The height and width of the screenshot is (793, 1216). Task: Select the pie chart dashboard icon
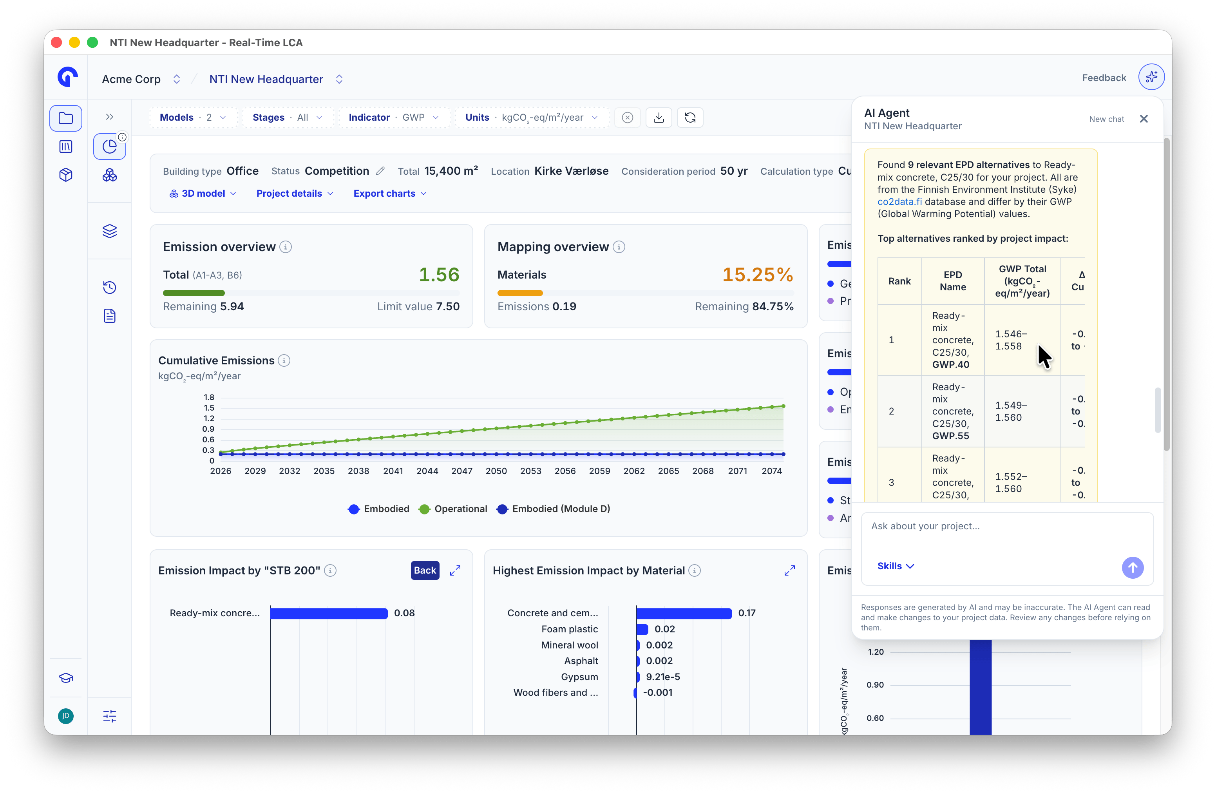pyautogui.click(x=109, y=147)
